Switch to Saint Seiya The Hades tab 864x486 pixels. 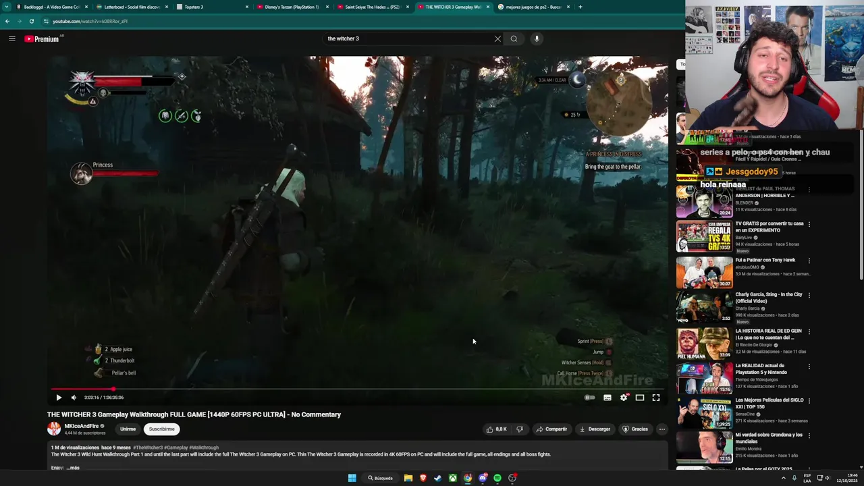coord(372,7)
